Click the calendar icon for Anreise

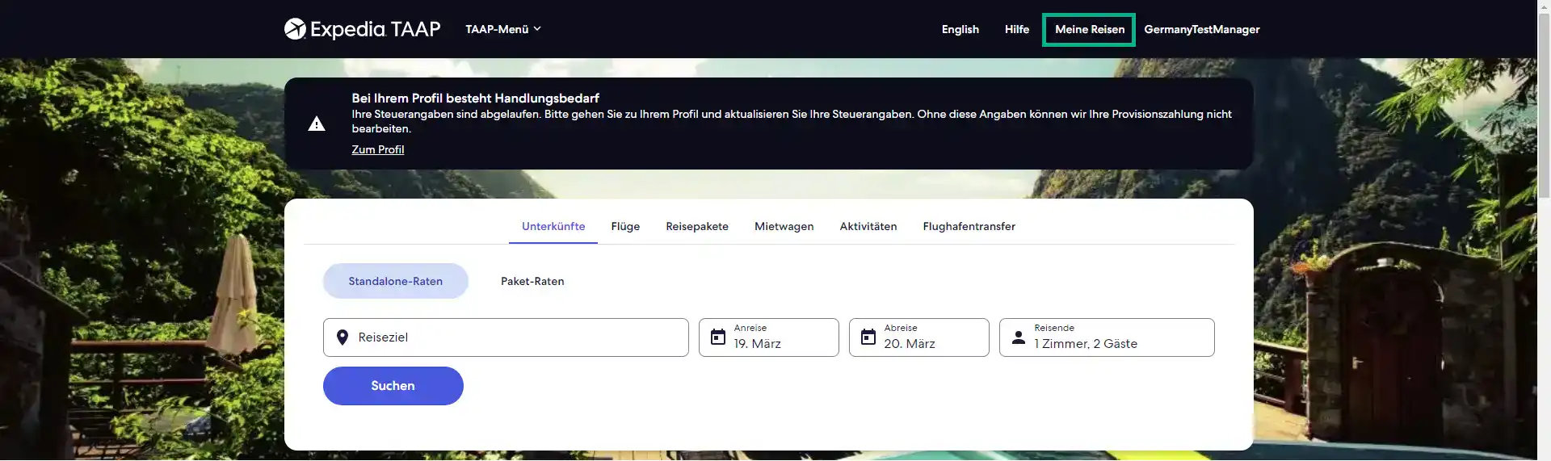tap(717, 337)
